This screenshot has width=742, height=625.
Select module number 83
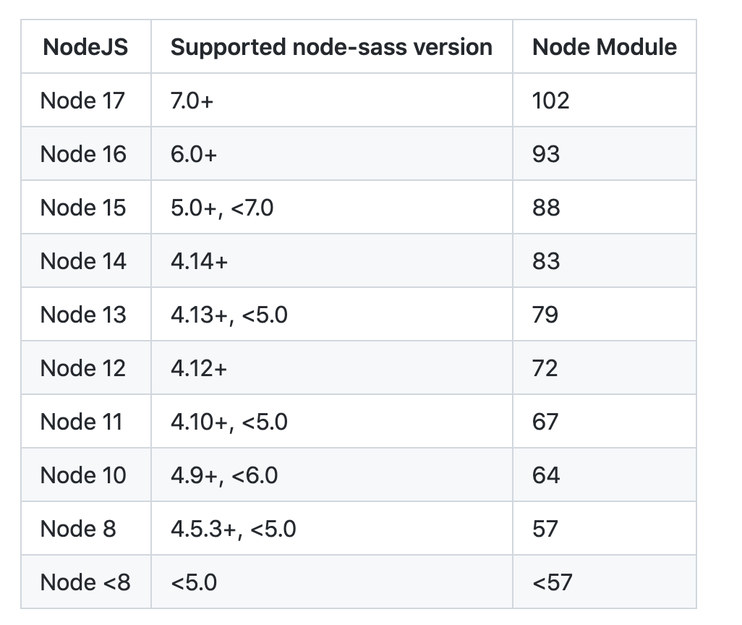[x=546, y=261]
